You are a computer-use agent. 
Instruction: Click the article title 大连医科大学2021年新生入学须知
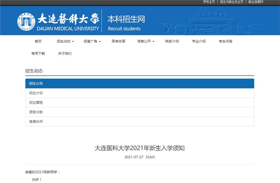click(x=140, y=148)
